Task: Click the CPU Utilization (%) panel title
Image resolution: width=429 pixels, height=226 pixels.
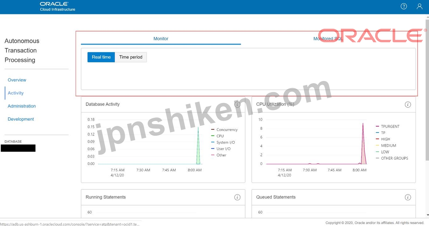Action: coord(275,104)
